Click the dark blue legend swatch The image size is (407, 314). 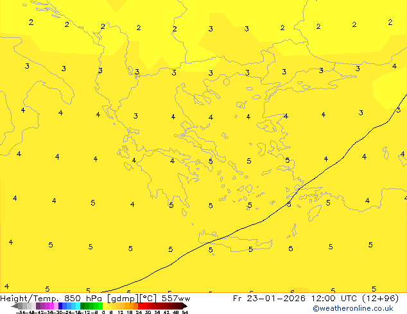click(x=60, y=306)
